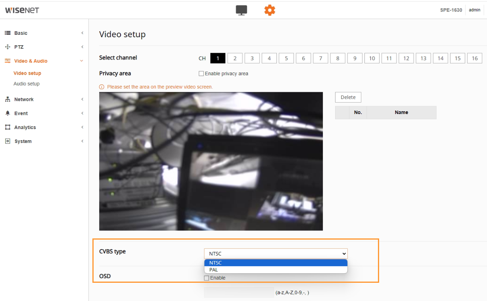The height and width of the screenshot is (301, 487).
Task: Expand the Basic menu chevron
Action: pos(82,33)
